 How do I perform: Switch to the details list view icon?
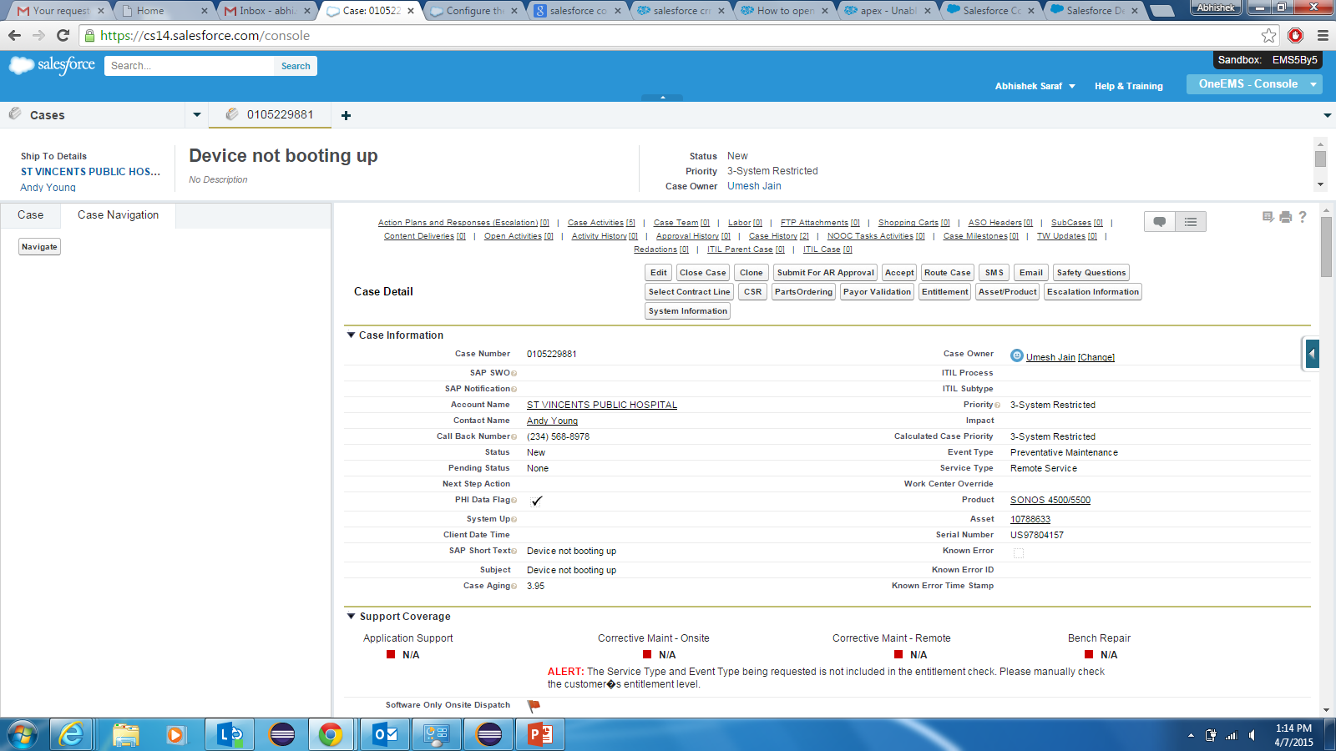point(1191,222)
